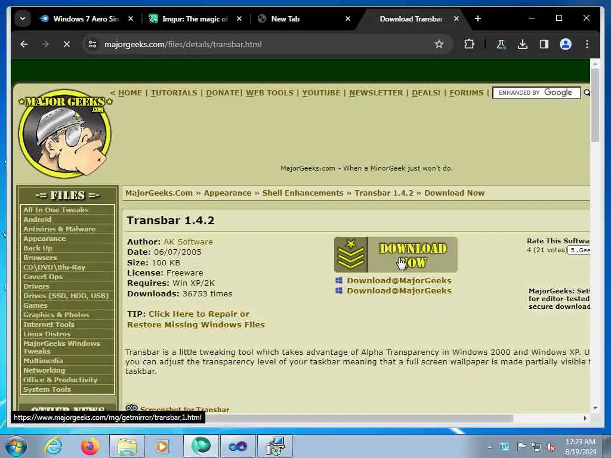Toggle the browser side panel icon
Viewport: 611px width, 458px height.
pyautogui.click(x=544, y=44)
